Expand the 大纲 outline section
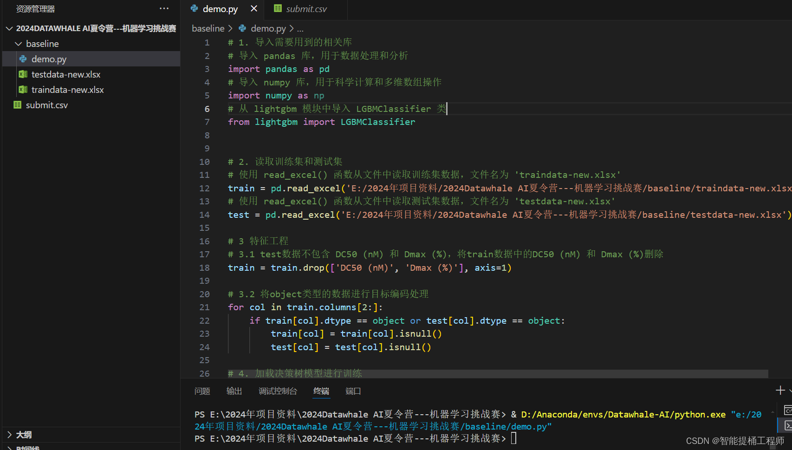The height and width of the screenshot is (450, 792). tap(10, 435)
